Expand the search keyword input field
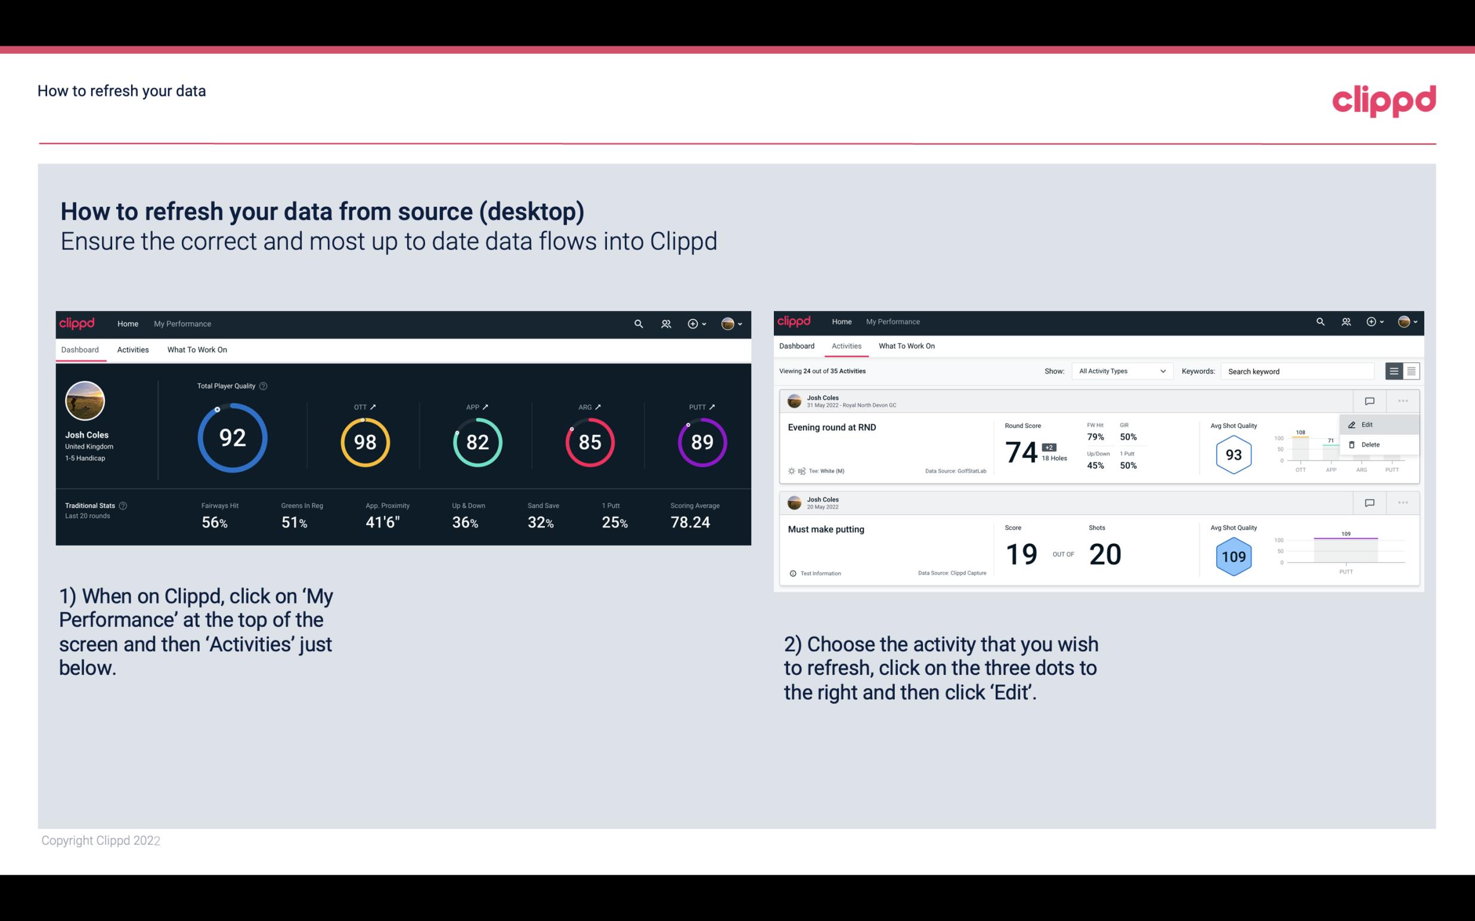 (x=1298, y=371)
